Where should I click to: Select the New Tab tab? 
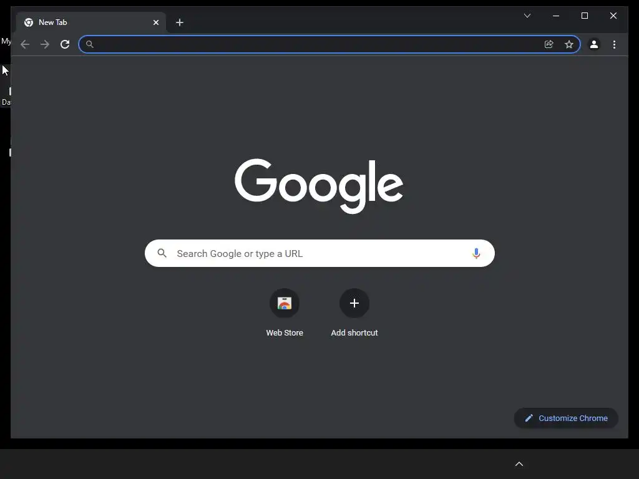(x=90, y=22)
